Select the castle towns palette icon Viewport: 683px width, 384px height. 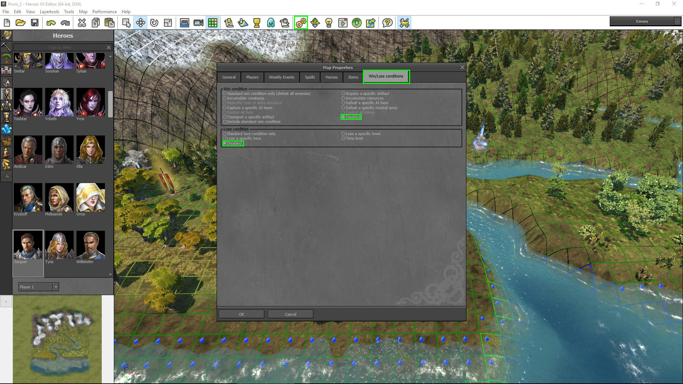pyautogui.click(x=6, y=70)
